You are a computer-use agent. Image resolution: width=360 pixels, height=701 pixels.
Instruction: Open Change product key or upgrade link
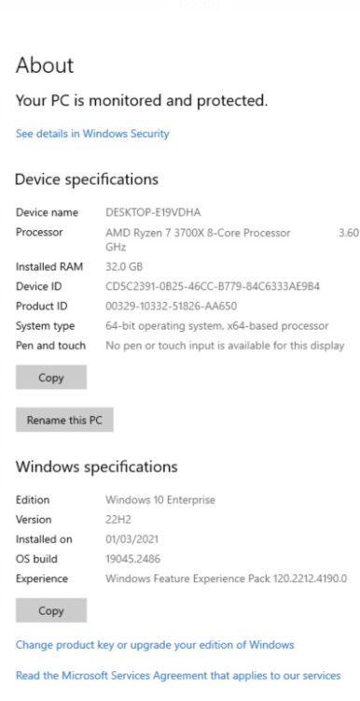pos(155,645)
